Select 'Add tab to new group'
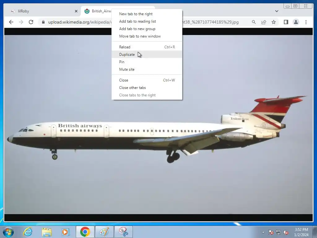Screen dimensions: 317x238 pyautogui.click(x=147, y=29)
